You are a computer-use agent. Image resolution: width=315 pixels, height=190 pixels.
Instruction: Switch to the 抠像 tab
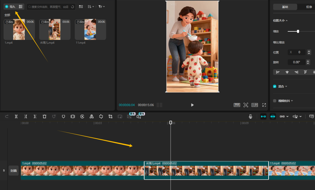(x=309, y=7)
